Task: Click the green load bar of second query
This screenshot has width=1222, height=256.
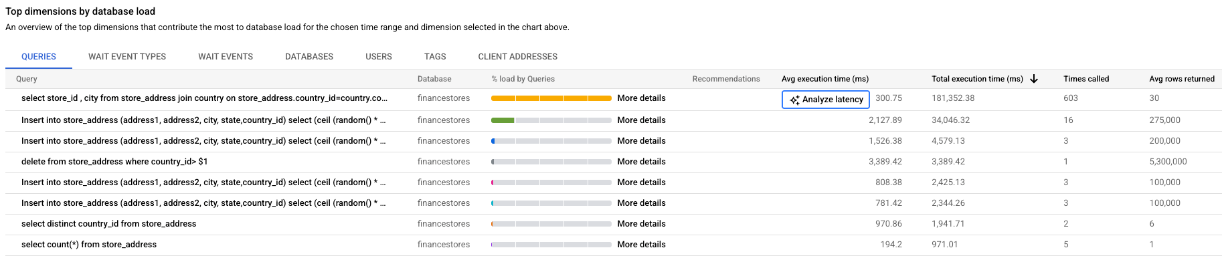Action: (x=503, y=120)
